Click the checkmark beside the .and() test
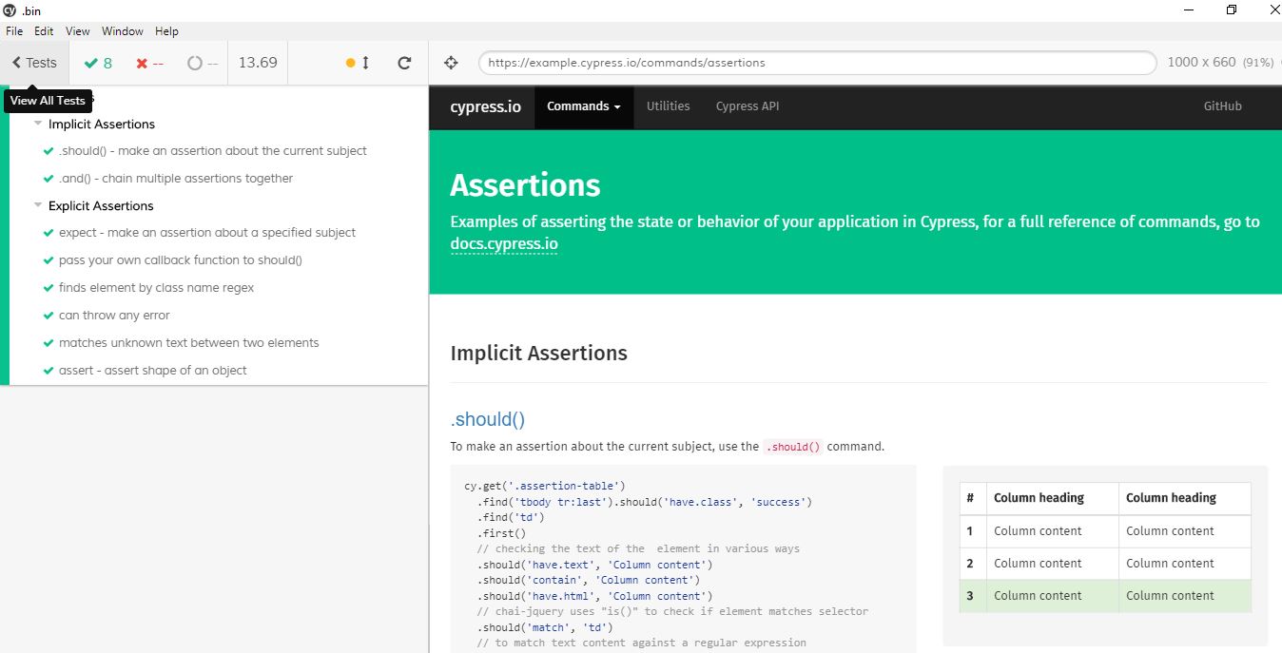1282x653 pixels. [x=49, y=179]
